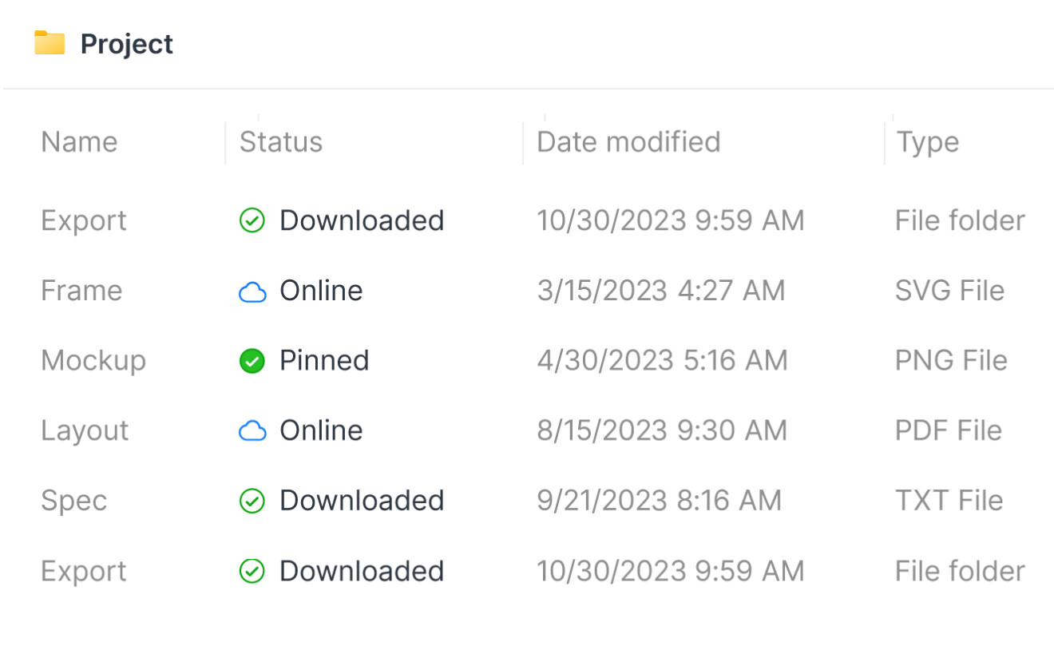Sort by the Status column header
Image resolution: width=1054 pixels, height=658 pixels.
[x=281, y=142]
